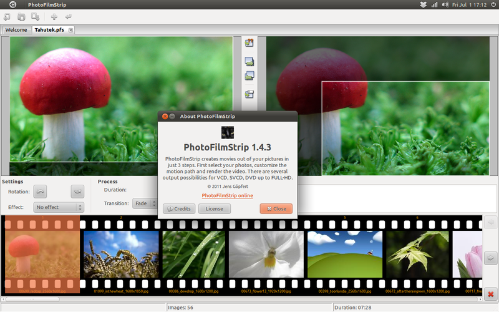Click the filmstrip scrollbar left arrow
The height and width of the screenshot is (312, 499).
point(3,300)
